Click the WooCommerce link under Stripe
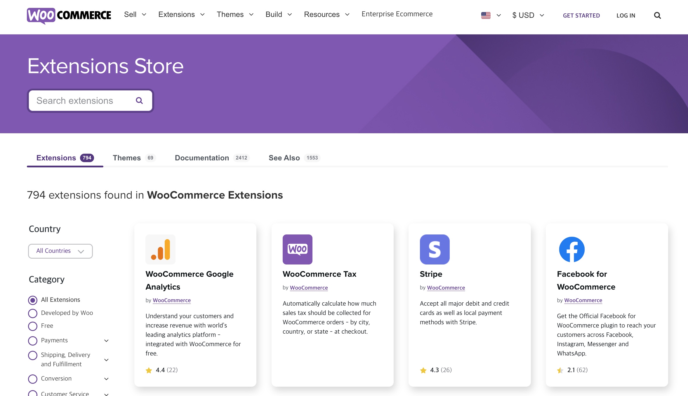 coord(446,287)
